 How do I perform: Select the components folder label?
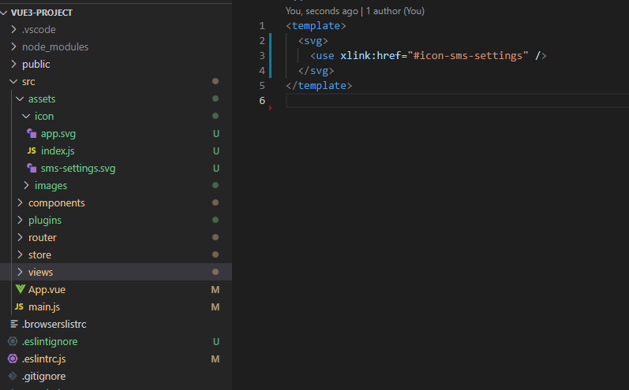point(57,203)
